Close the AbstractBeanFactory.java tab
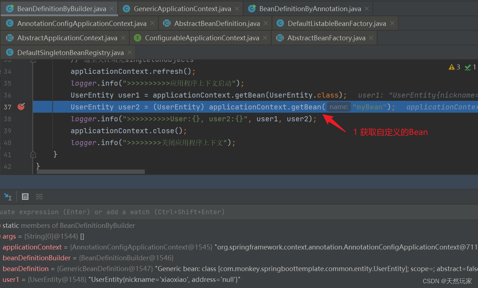 (371, 38)
